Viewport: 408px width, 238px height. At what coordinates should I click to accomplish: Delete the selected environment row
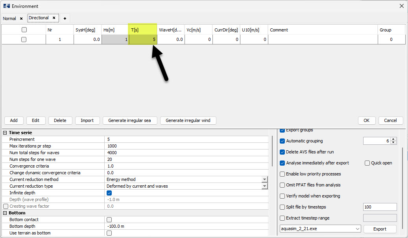[59, 120]
